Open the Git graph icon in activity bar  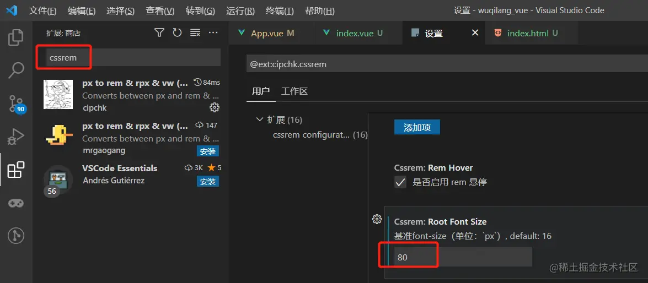[x=16, y=236]
